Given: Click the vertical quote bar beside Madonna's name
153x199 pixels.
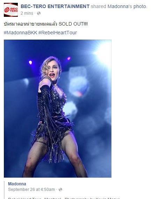Looking at the screenshot, I should (4, 190).
